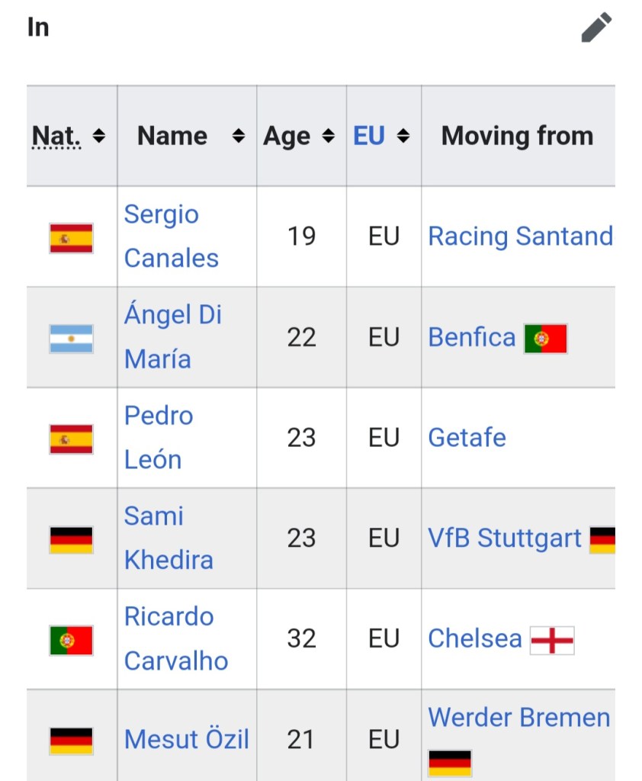Click Spain flag in Sergio Canales row

[x=72, y=238]
